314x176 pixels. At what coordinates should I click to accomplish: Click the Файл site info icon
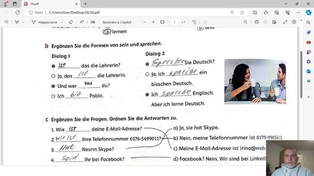36,12
